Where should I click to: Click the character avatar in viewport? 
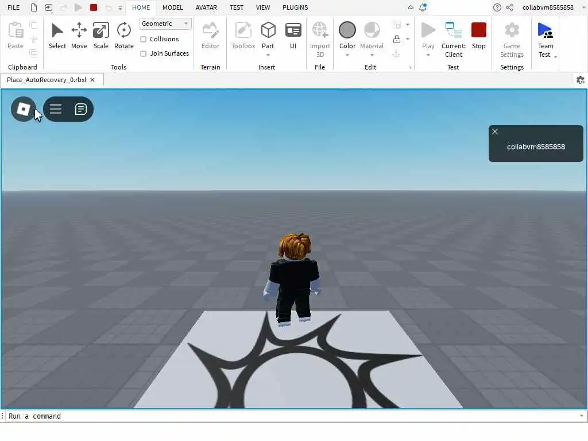point(294,279)
